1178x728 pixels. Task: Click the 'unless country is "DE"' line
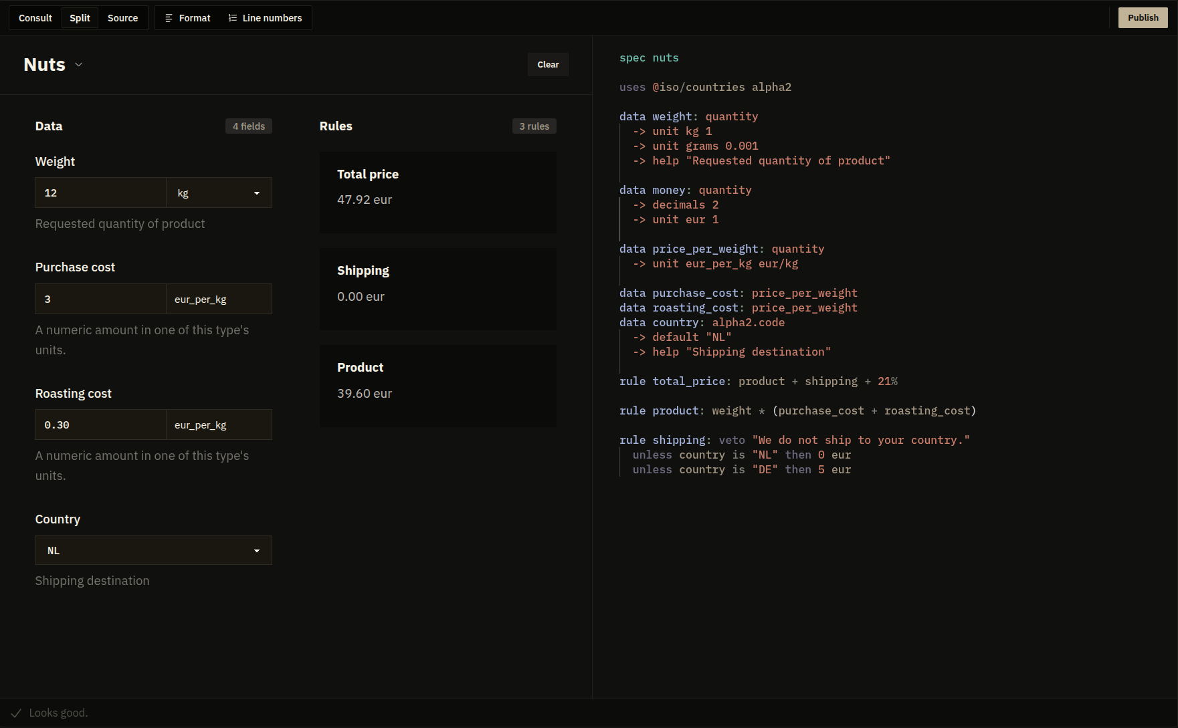tap(742, 469)
